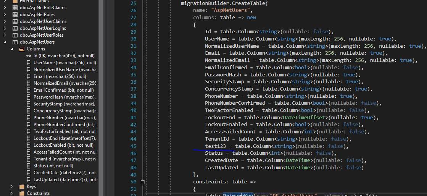The image size is (427, 196).
Task: Click the column icon beside PhoneNumber (nvarchar(max)
Action: 29,118
